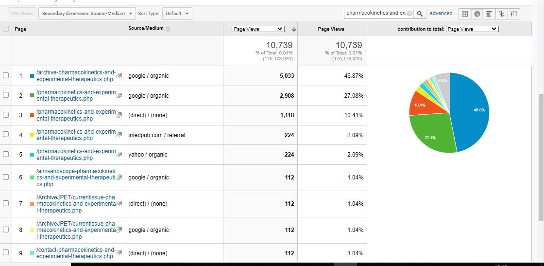Click in the table search input field
This screenshot has height=266, width=544.
(x=375, y=13)
